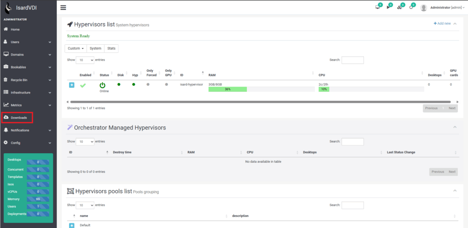
Task: Toggle the Enabled checkmark for isard-hypervisor
Action: [x=83, y=85]
